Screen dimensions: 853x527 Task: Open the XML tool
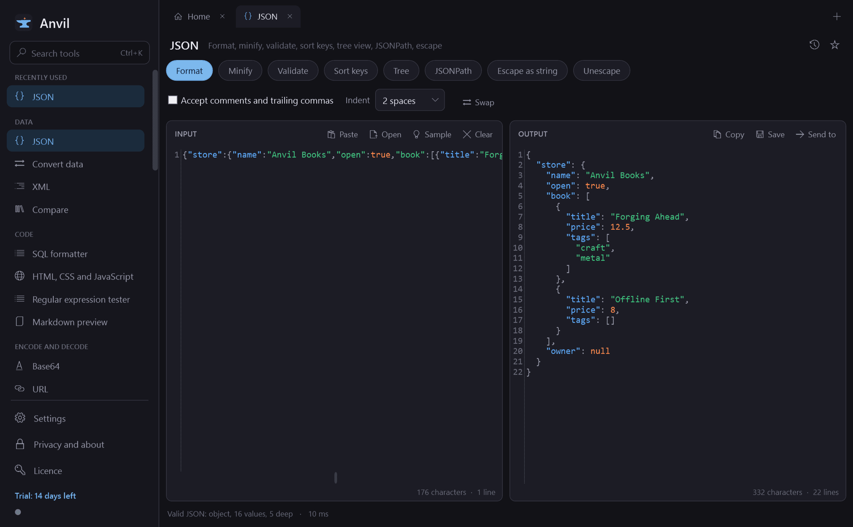[76, 187]
